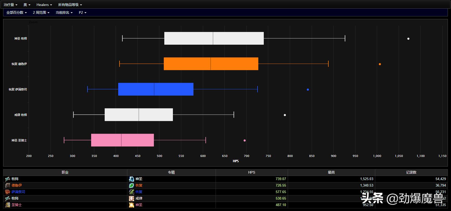Sort table by HPS column header

tap(252, 172)
